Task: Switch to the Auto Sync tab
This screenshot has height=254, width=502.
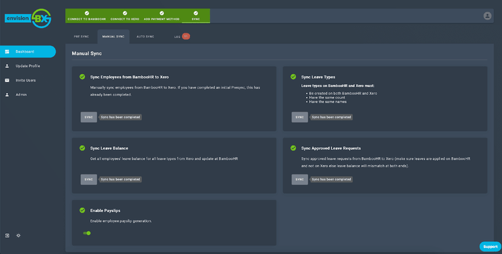Action: coord(145,37)
